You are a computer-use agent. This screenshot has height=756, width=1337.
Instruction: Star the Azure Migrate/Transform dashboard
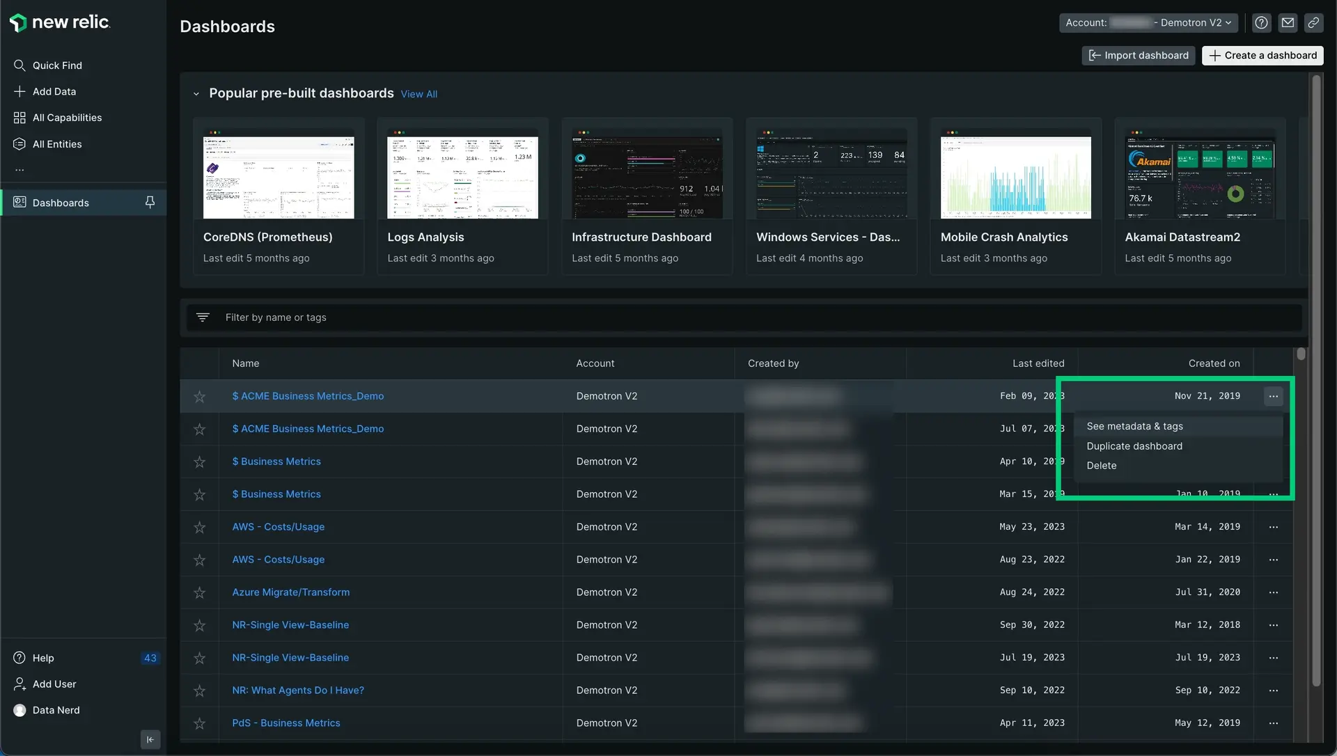[x=200, y=593]
